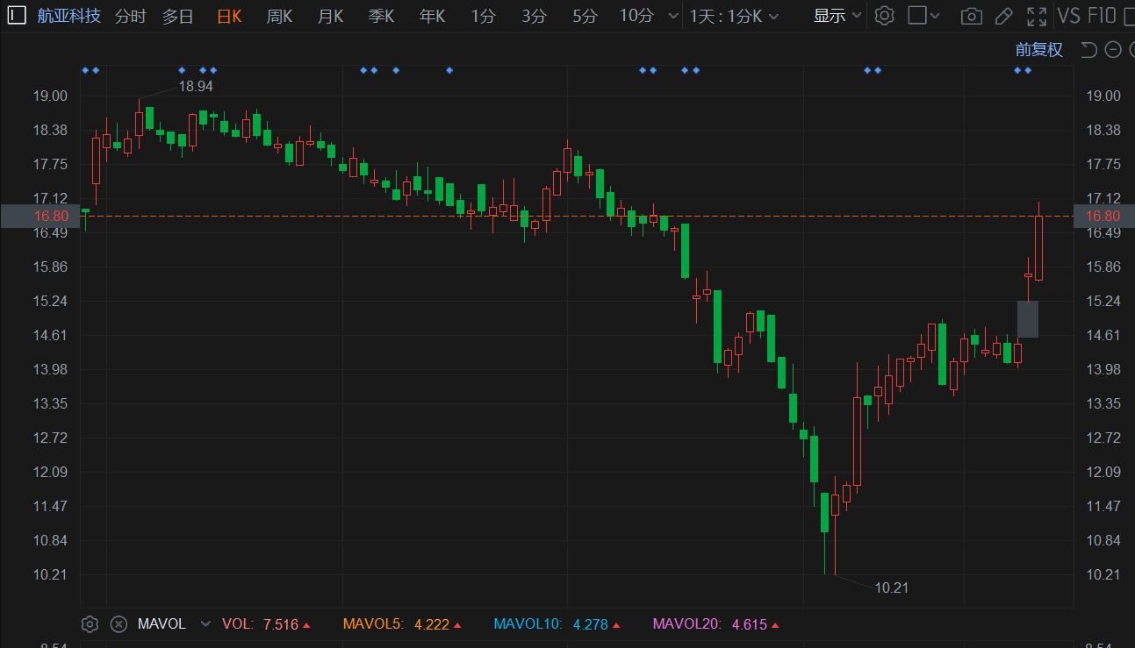Toggle the left sidebar panel icon

(17, 16)
